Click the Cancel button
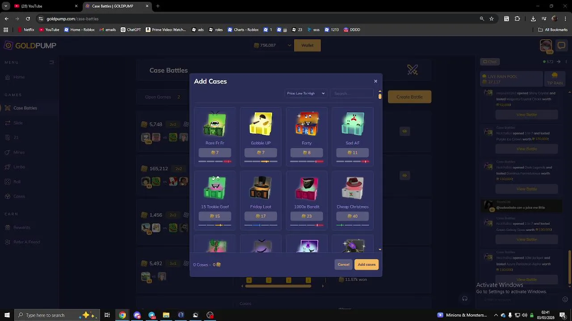The height and width of the screenshot is (321, 572). point(344,264)
